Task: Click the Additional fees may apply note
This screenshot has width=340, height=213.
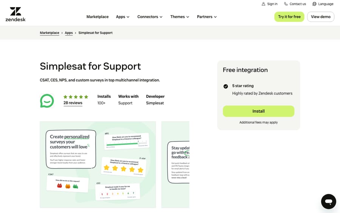Action: click(x=258, y=123)
